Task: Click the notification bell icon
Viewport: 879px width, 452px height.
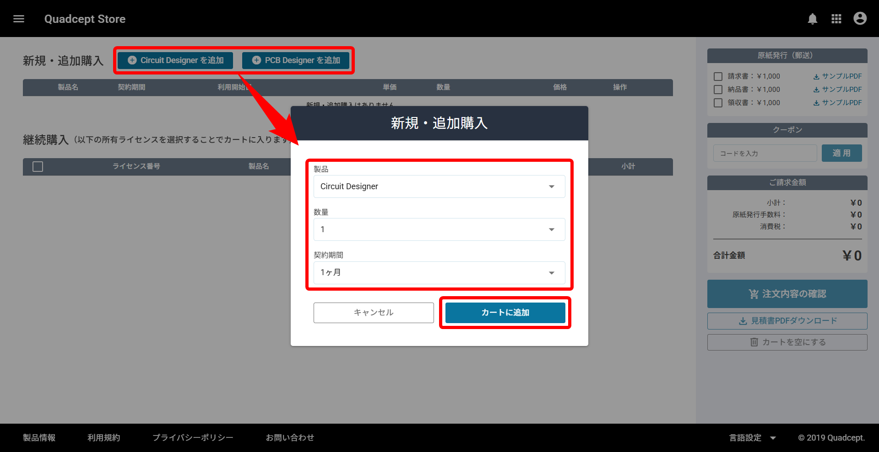Action: pyautogui.click(x=812, y=19)
